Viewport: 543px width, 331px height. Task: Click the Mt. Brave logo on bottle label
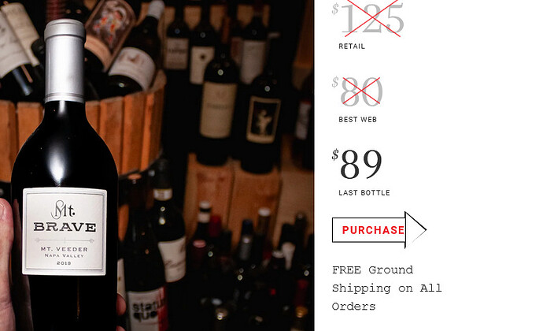coord(64,210)
